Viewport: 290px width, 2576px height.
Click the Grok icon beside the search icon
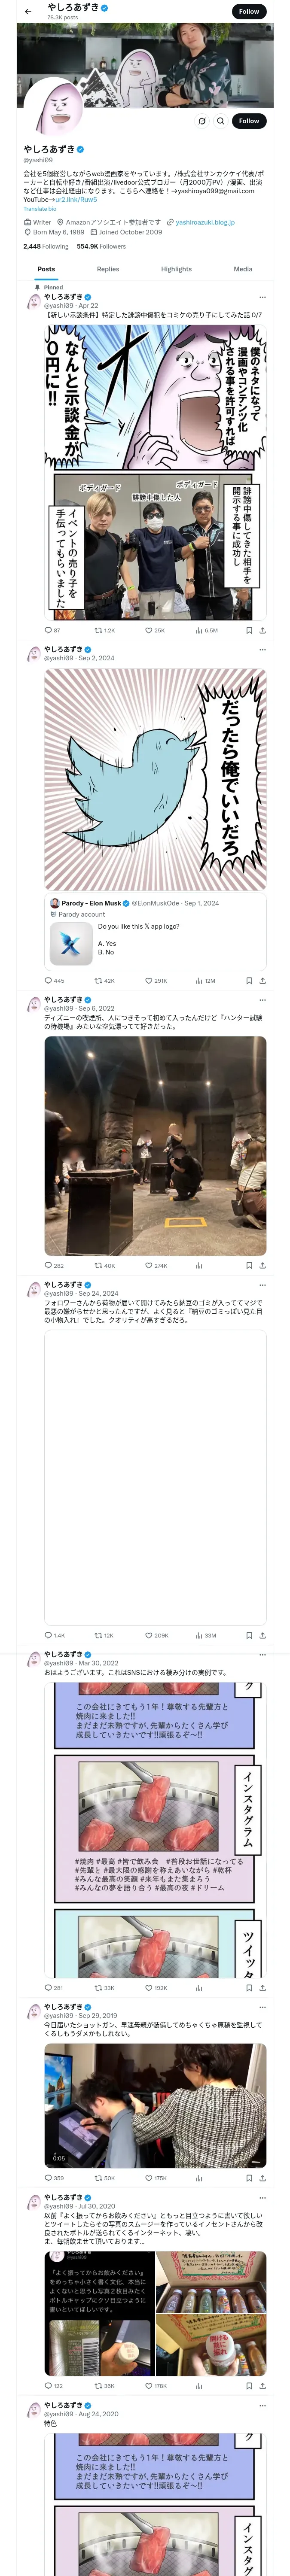202,121
